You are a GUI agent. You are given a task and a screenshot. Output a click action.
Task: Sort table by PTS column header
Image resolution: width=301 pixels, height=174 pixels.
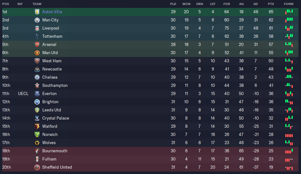click(271, 4)
